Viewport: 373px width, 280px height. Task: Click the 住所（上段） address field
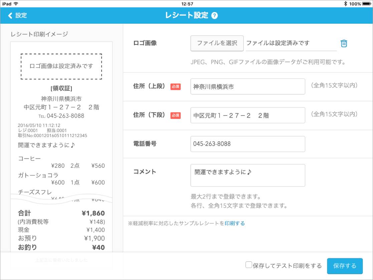pos(248,87)
